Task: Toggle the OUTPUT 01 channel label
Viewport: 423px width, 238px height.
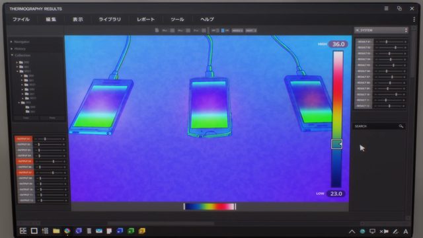Action: coord(24,139)
